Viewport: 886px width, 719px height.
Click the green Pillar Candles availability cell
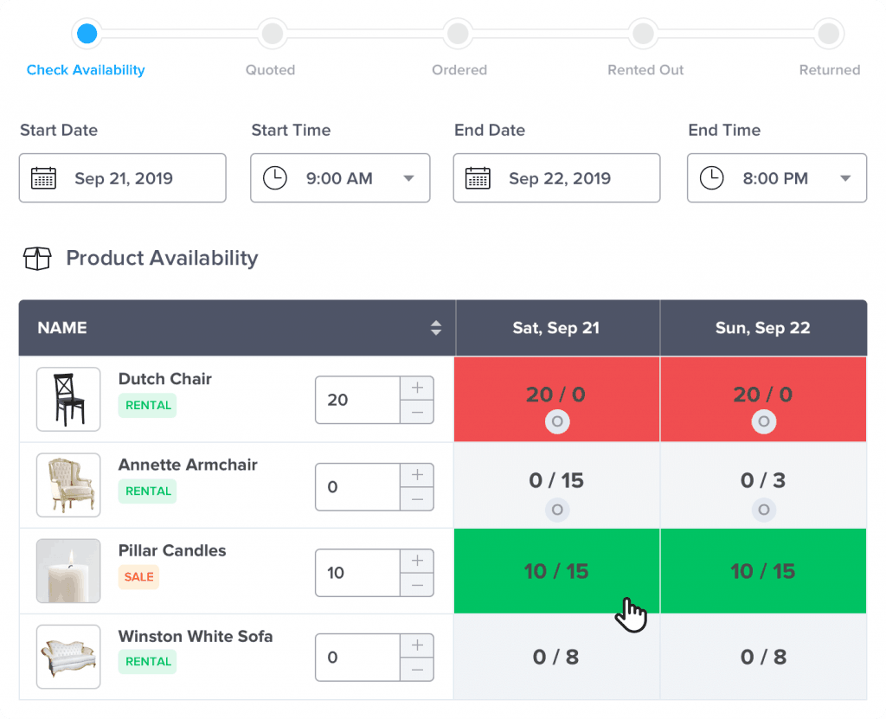(557, 571)
